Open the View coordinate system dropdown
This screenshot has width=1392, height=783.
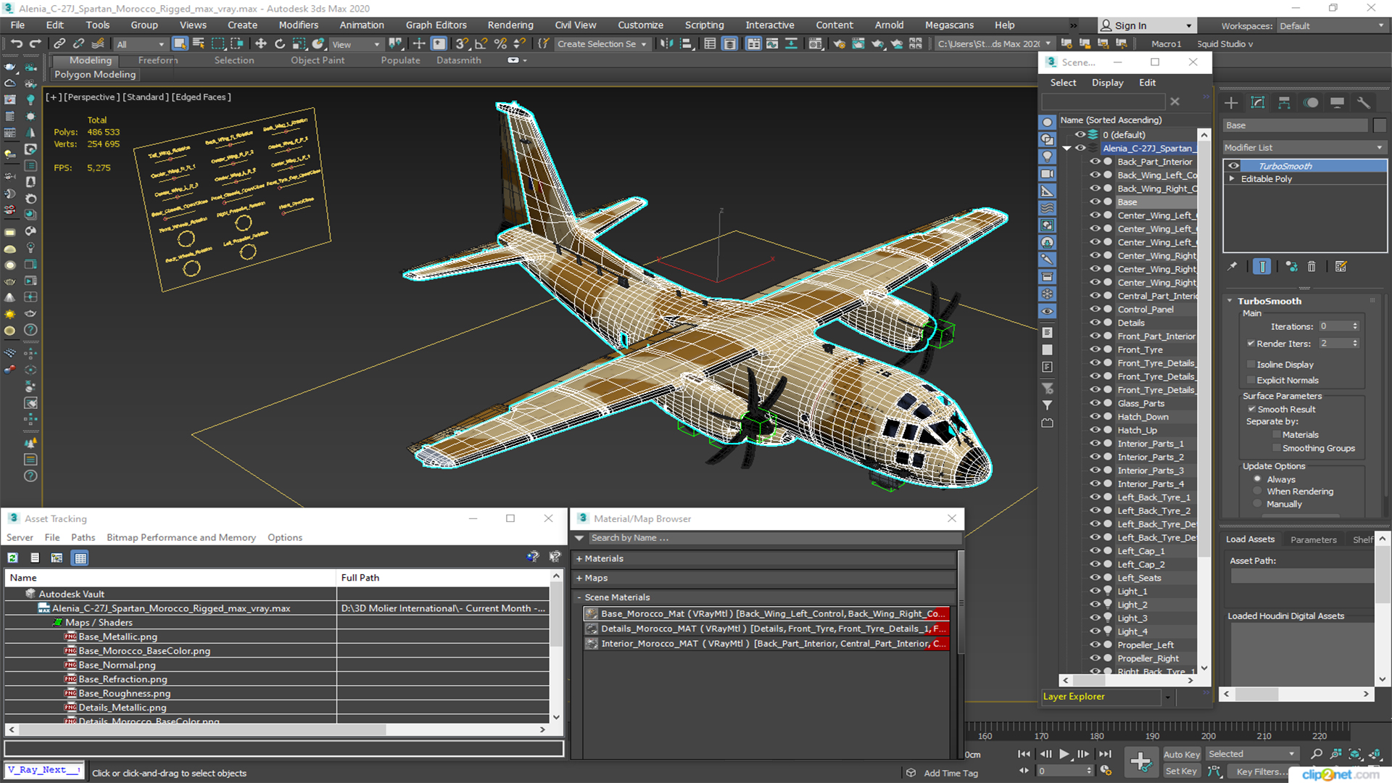(355, 43)
